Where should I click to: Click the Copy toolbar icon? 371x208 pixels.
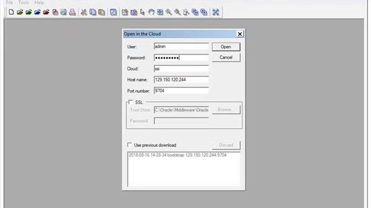(93, 12)
